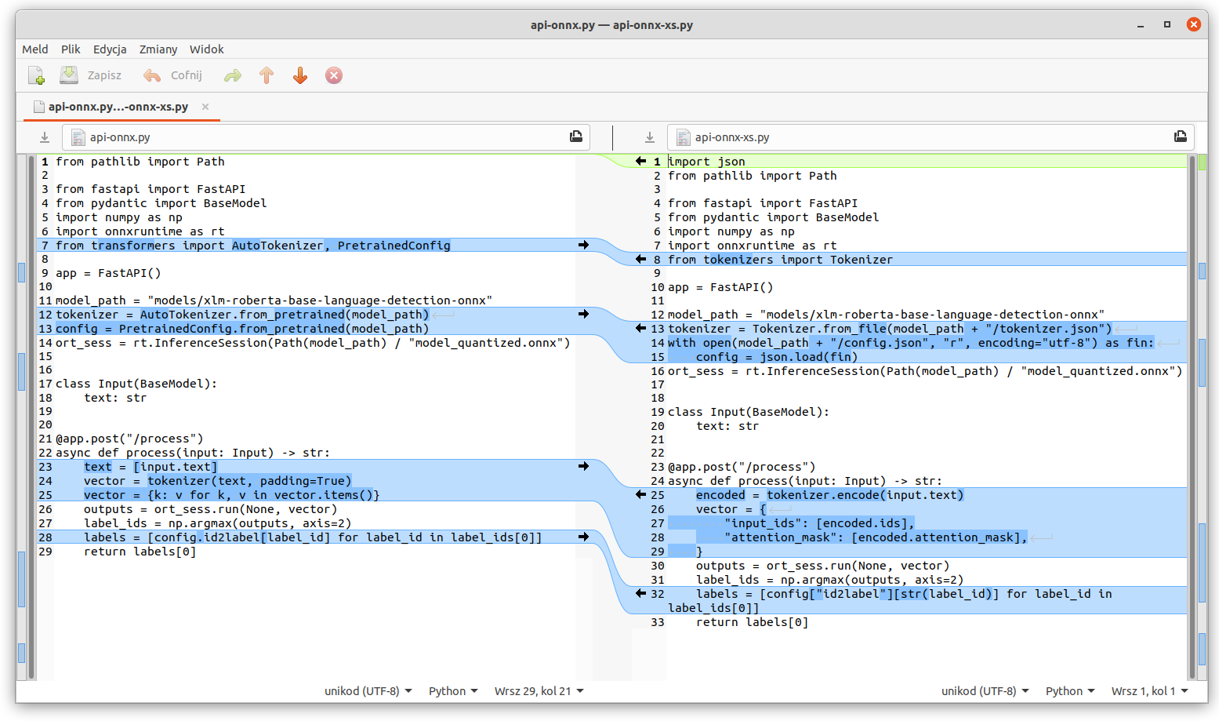This screenshot has height=721, width=1219.
Task: Pull line 25 encoded change to left
Action: 641,494
